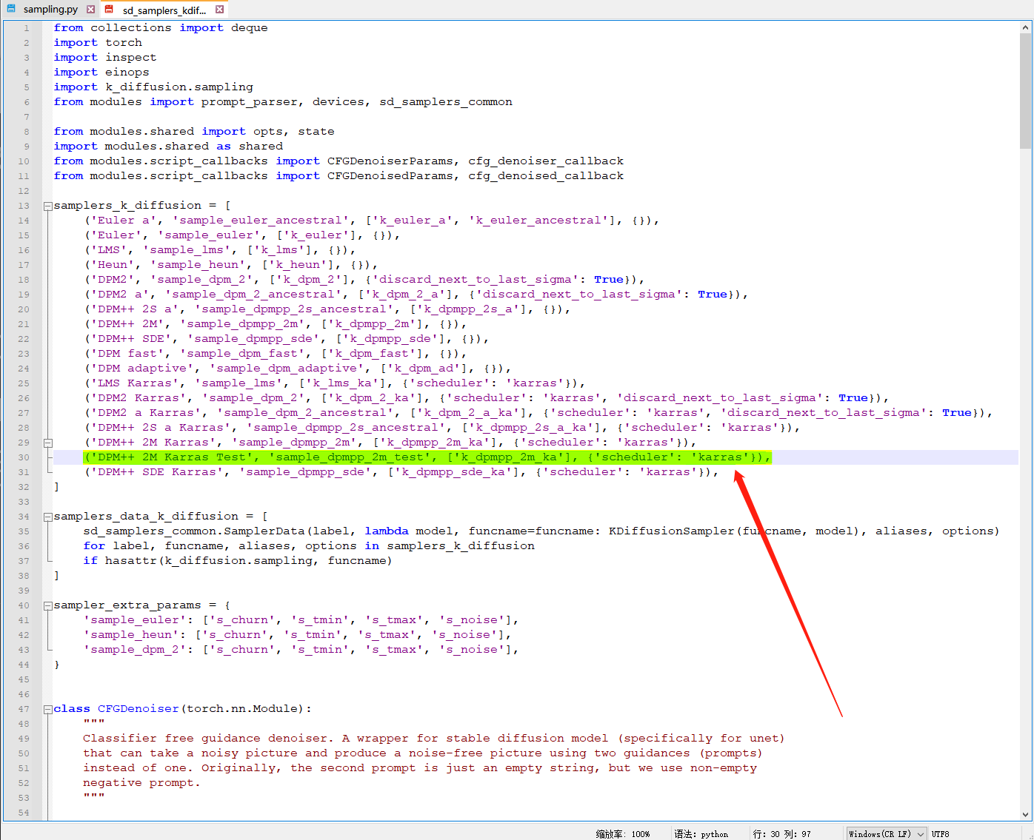Switch to the sampling.py tab
This screenshot has width=1034, height=840.
coord(50,10)
